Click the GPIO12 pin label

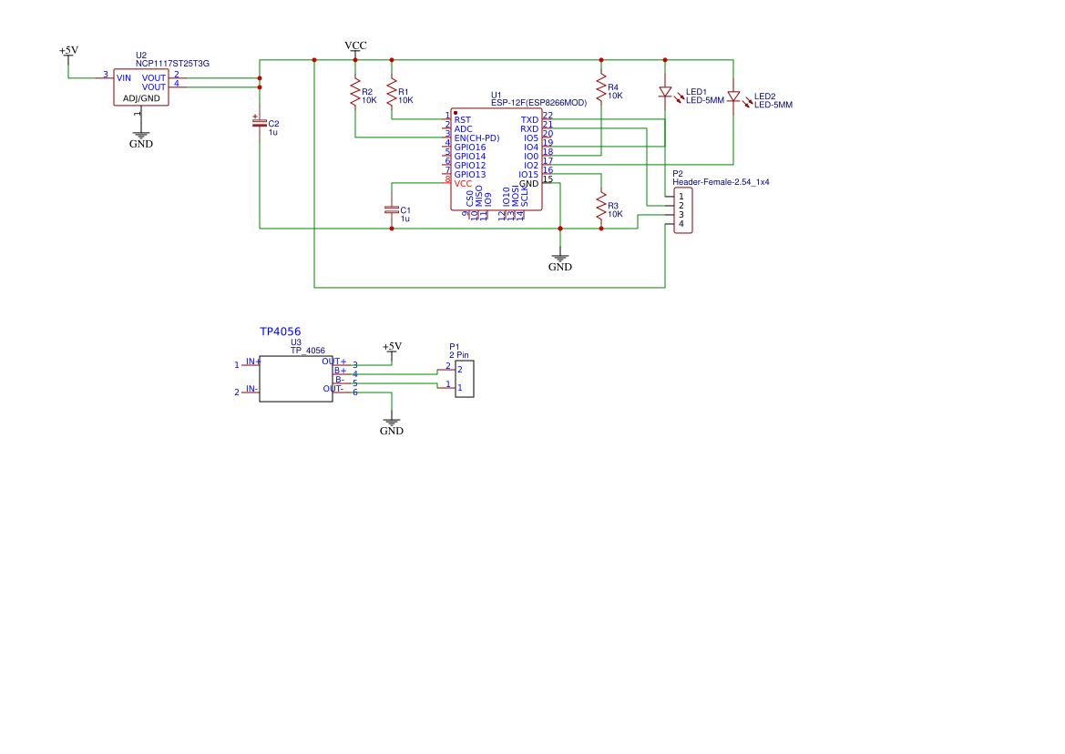click(470, 166)
